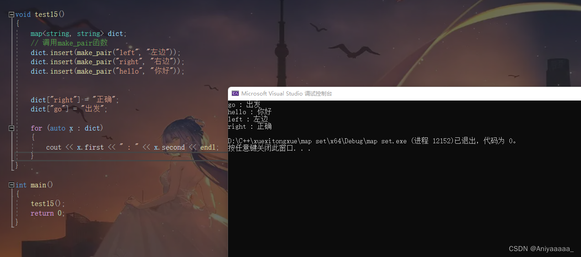
Task: Click the insert line with "left", "左边"
Action: tap(106, 52)
